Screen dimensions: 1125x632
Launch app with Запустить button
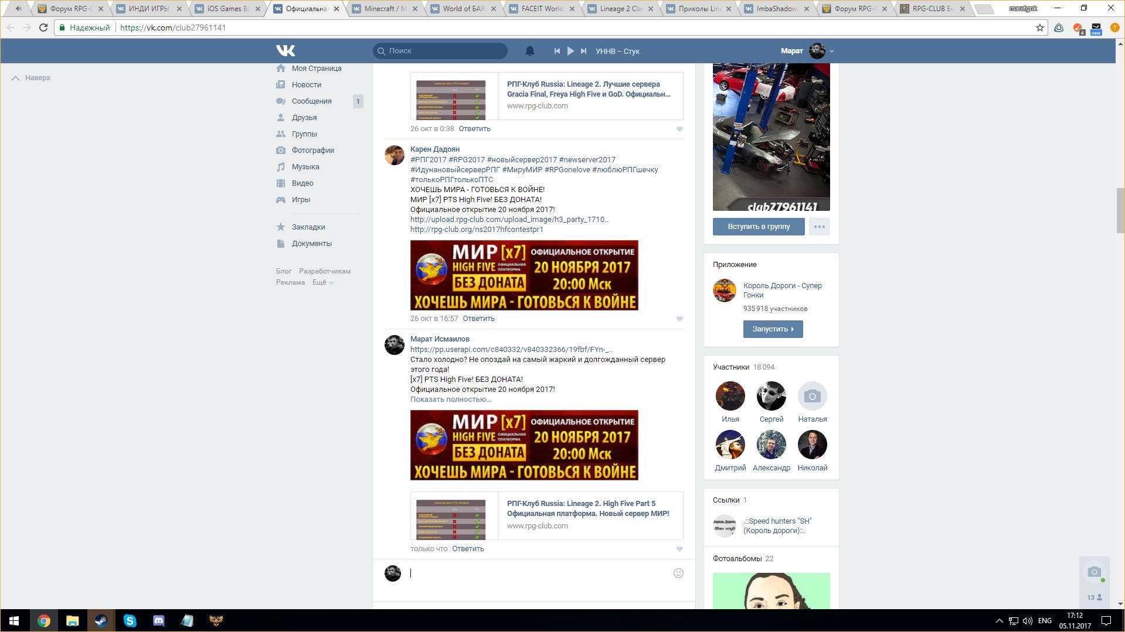773,329
